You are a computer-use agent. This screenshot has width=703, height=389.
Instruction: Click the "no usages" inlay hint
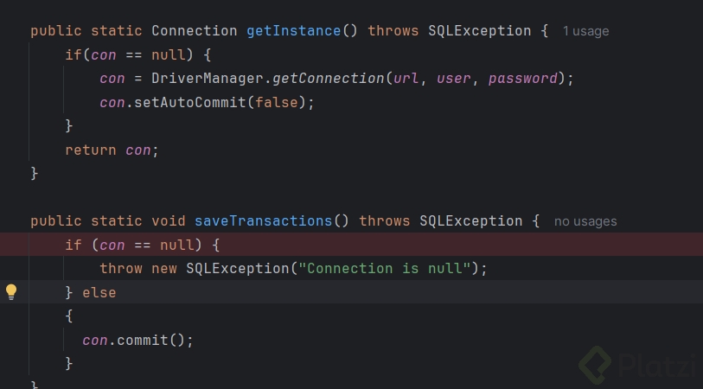585,221
